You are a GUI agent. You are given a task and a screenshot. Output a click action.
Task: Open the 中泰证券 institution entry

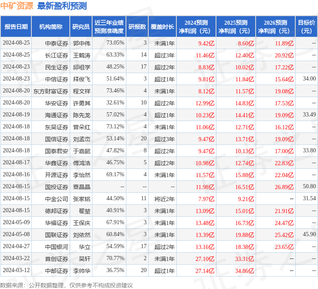coord(57,43)
